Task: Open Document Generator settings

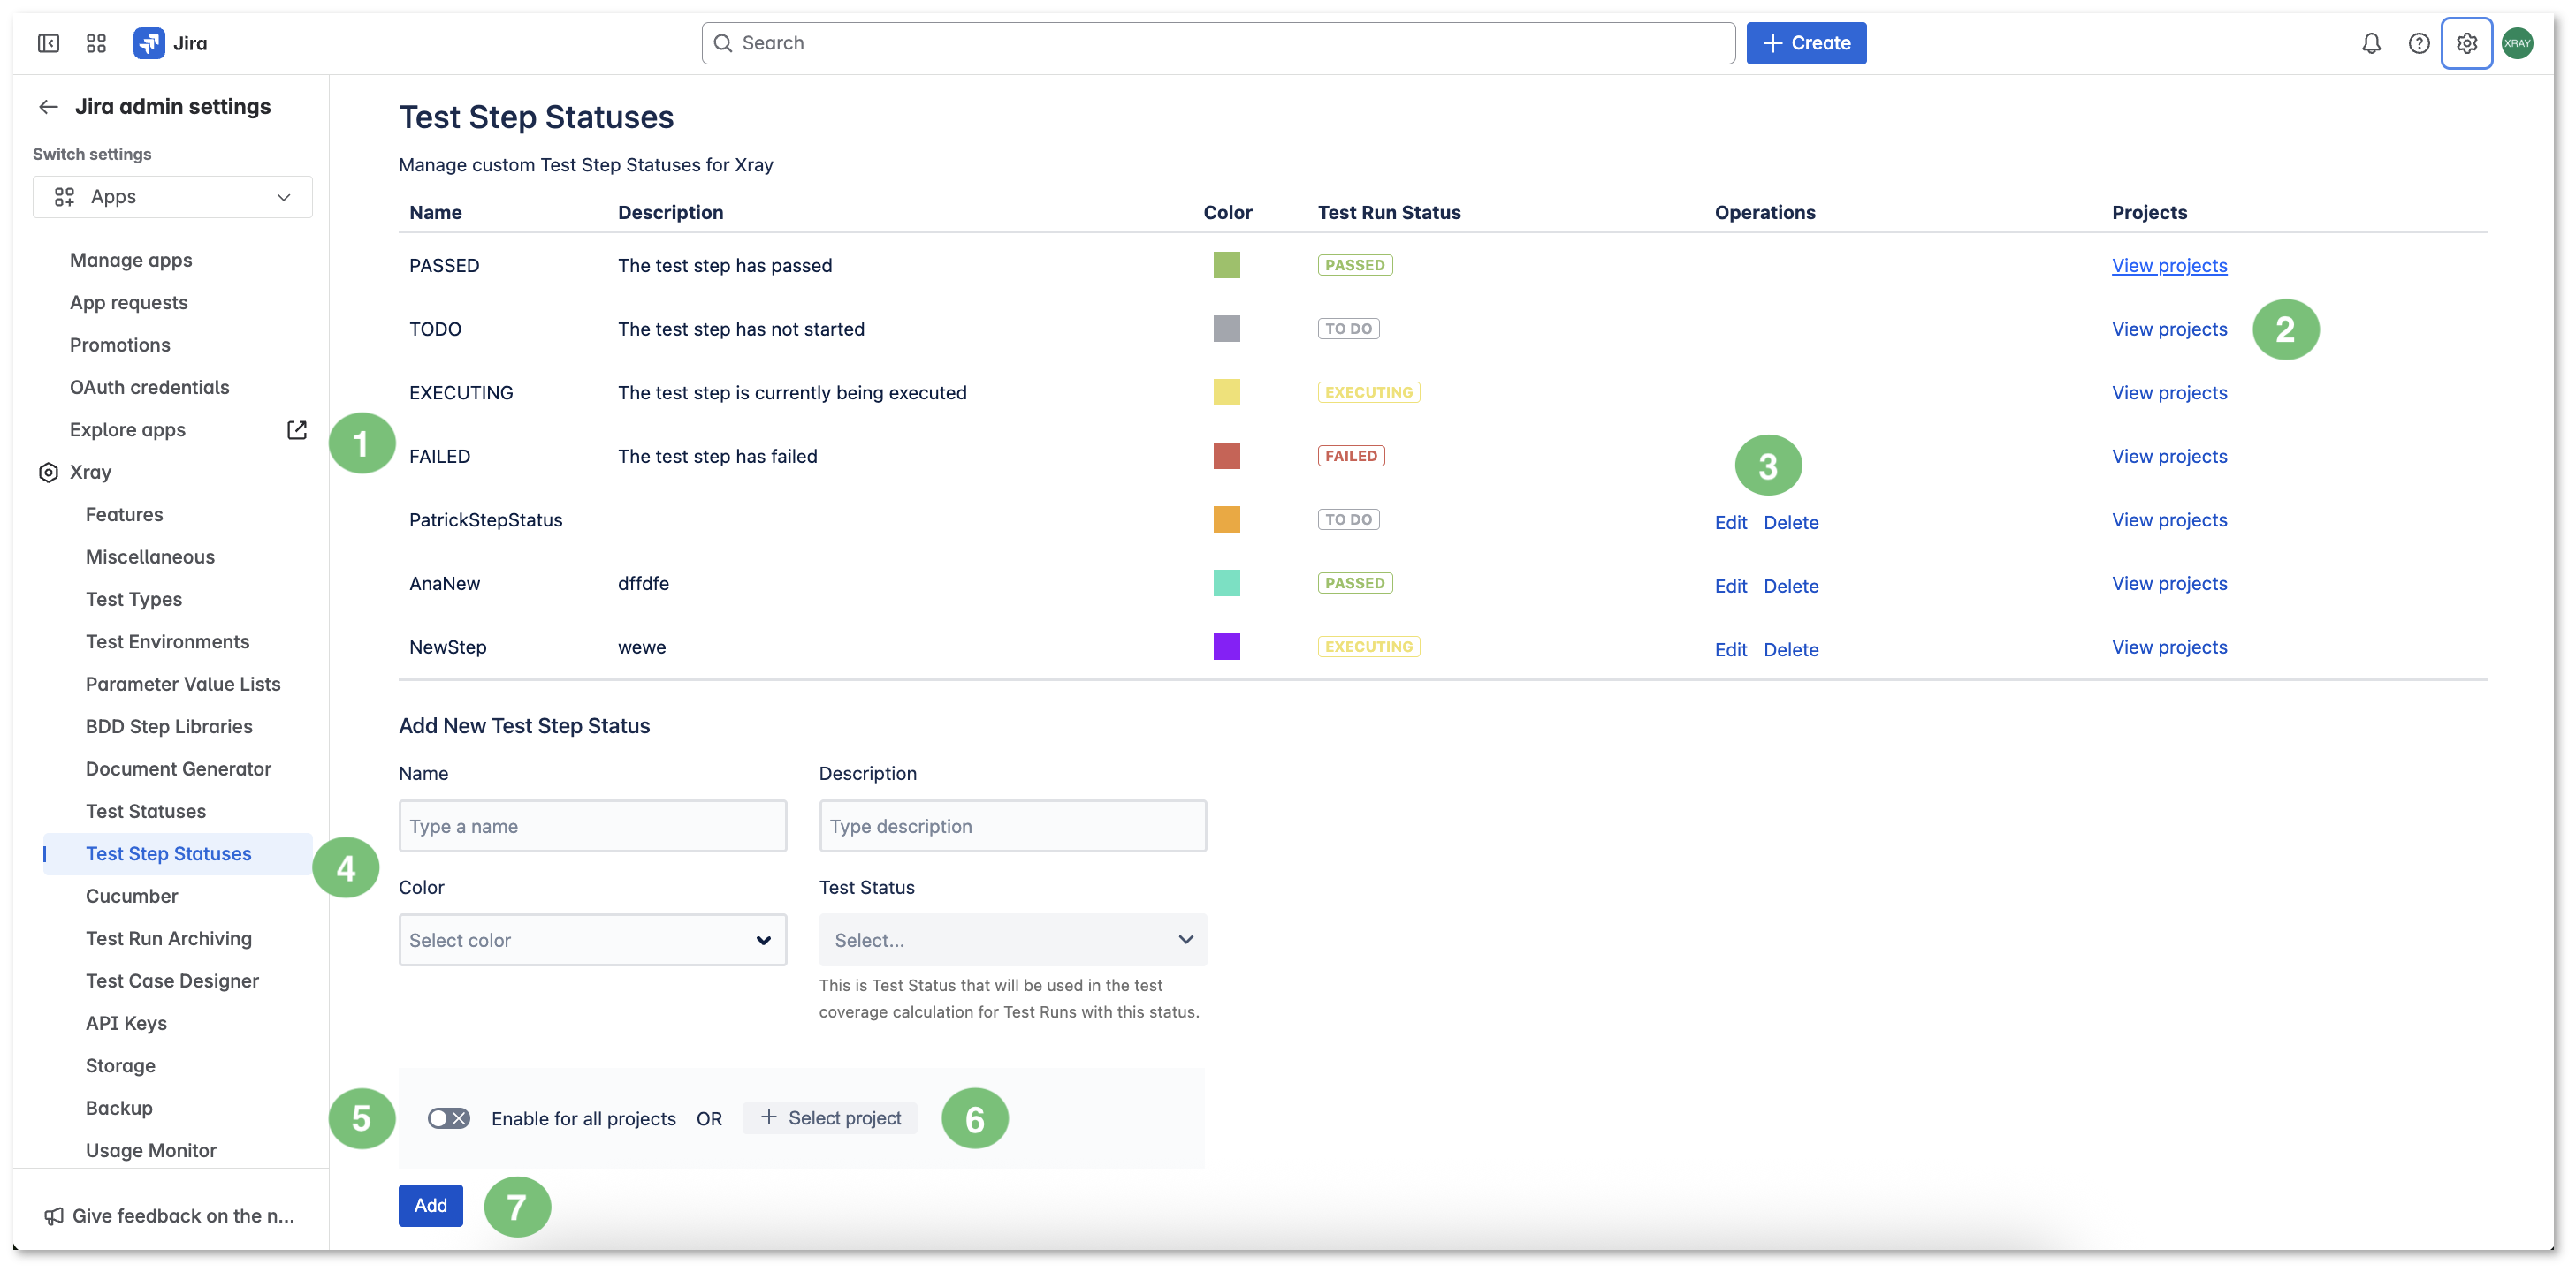Action: click(179, 769)
